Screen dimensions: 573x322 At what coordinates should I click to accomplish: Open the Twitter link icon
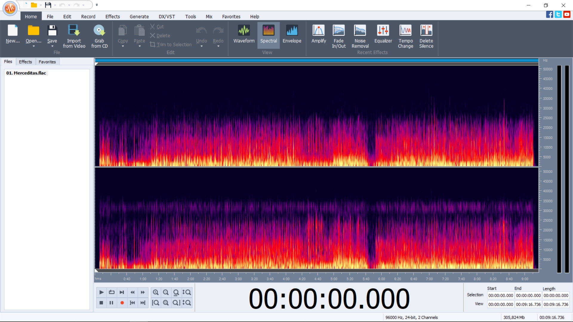point(558,14)
